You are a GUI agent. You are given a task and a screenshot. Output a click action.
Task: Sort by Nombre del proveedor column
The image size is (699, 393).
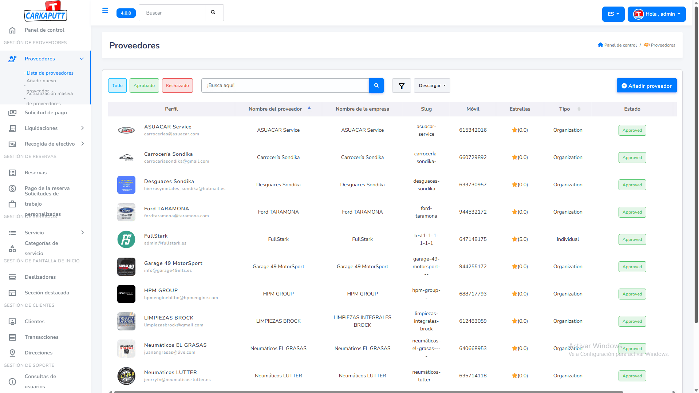(279, 109)
